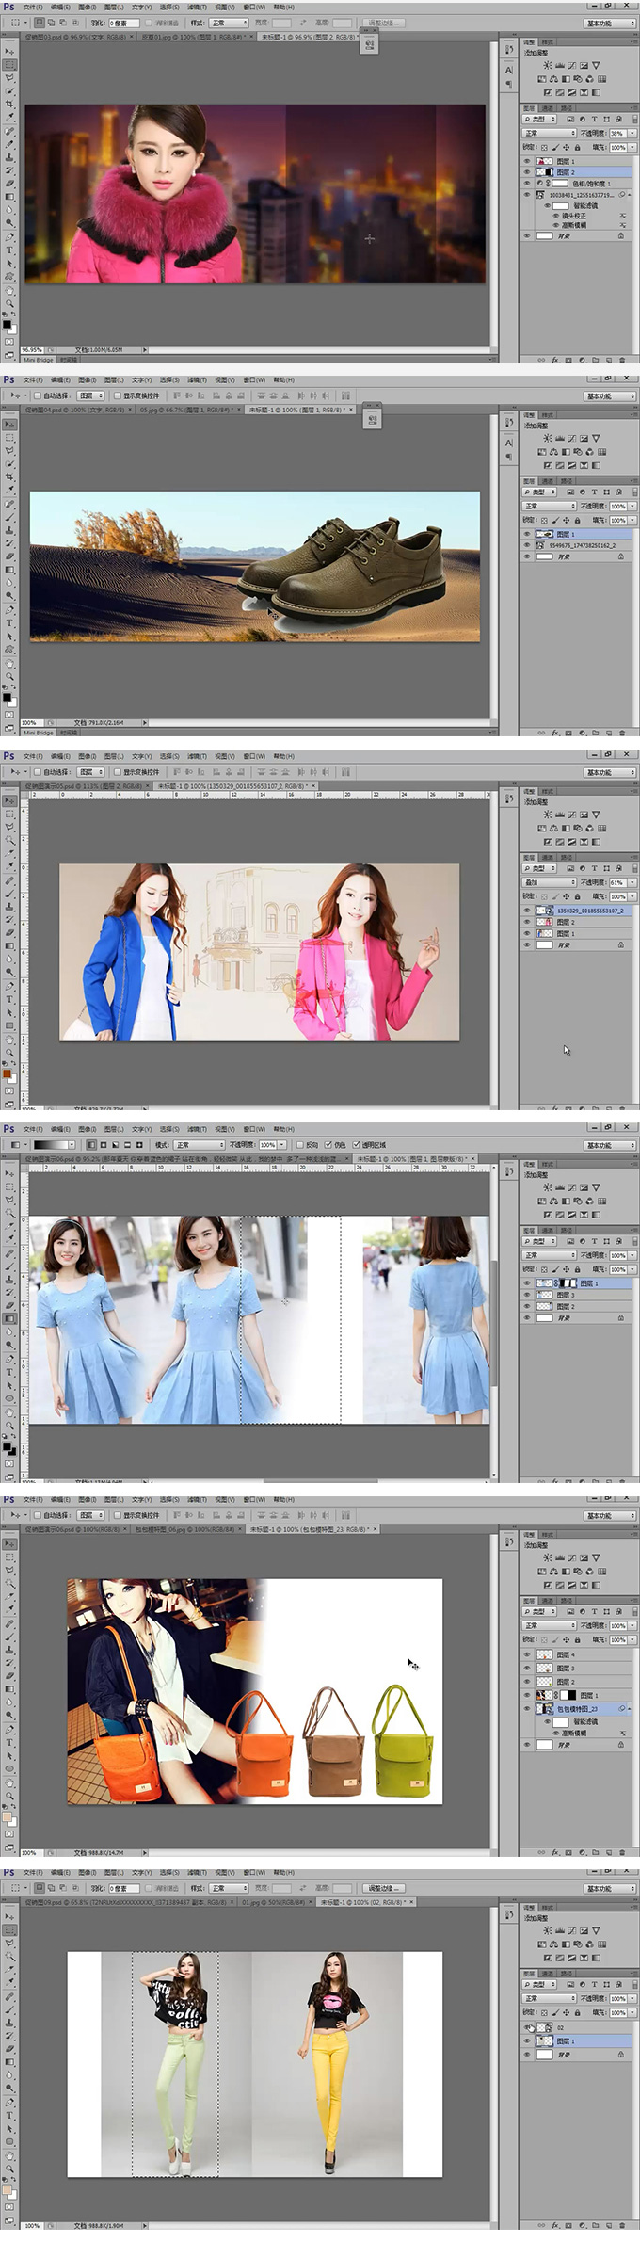Select the Gradient tool in the blue dress window
This screenshot has width=640, height=2242.
tap(10, 1318)
